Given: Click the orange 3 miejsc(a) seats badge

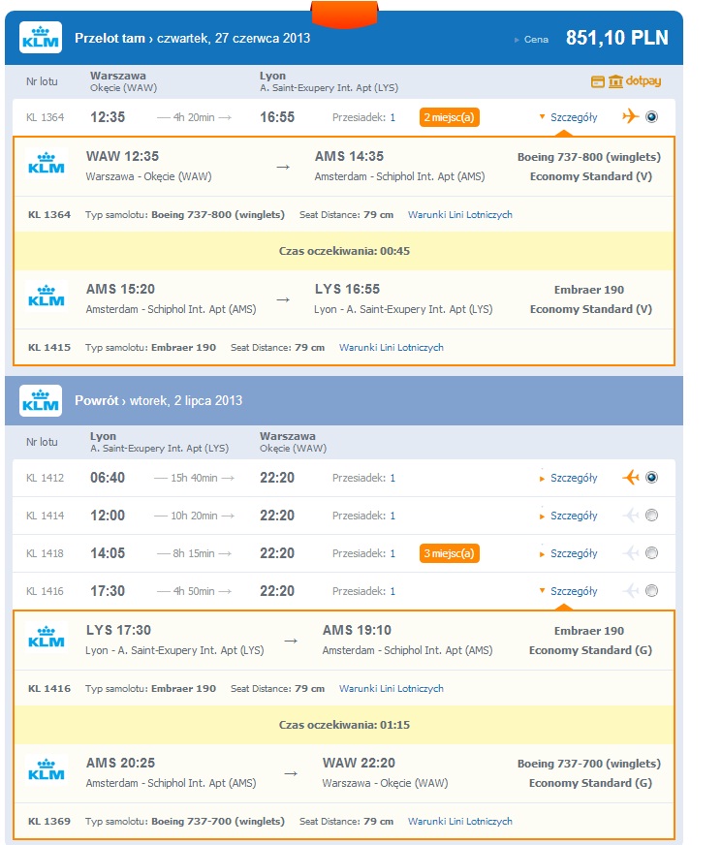Looking at the screenshot, I should tap(450, 553).
